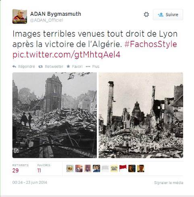Open the #FachosStyle hashtag
Viewport: 194px width, 197px height.
point(150,44)
